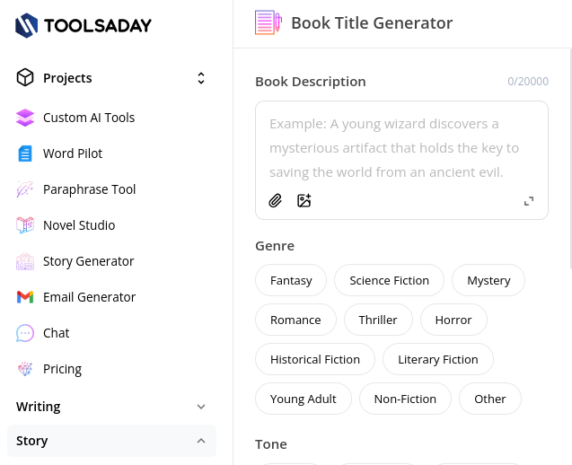The image size is (572, 465).
Task: Click the Projects label
Action: pyautogui.click(x=67, y=78)
